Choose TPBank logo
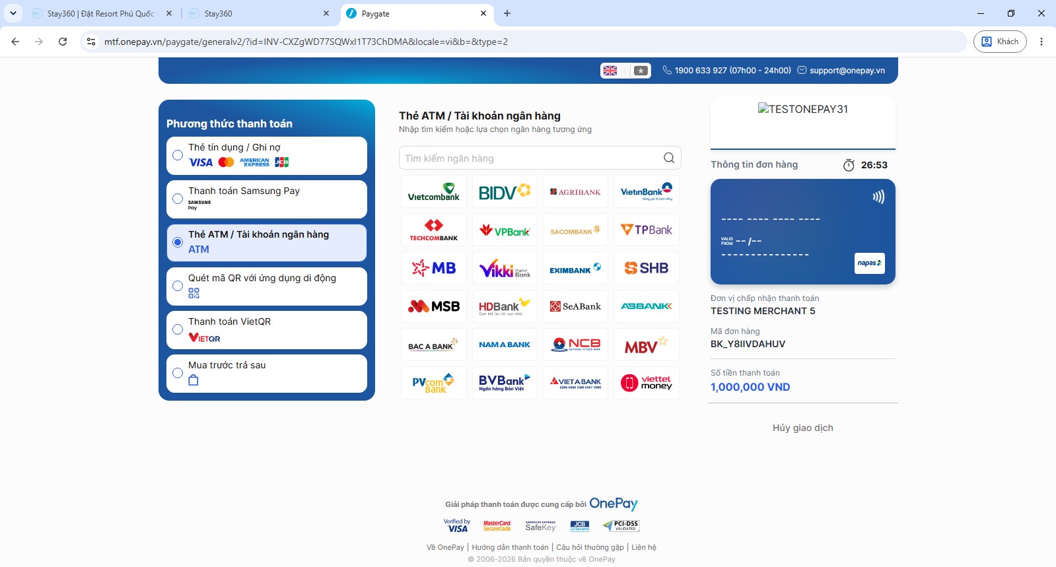The height and width of the screenshot is (567, 1056). tap(647, 230)
